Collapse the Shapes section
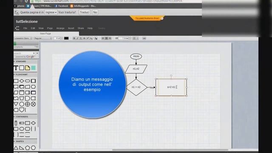Viewport: 272px width, 153px height. (x=14, y=142)
